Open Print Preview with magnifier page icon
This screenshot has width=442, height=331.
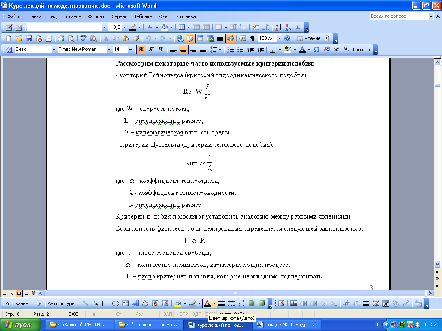(x=71, y=38)
